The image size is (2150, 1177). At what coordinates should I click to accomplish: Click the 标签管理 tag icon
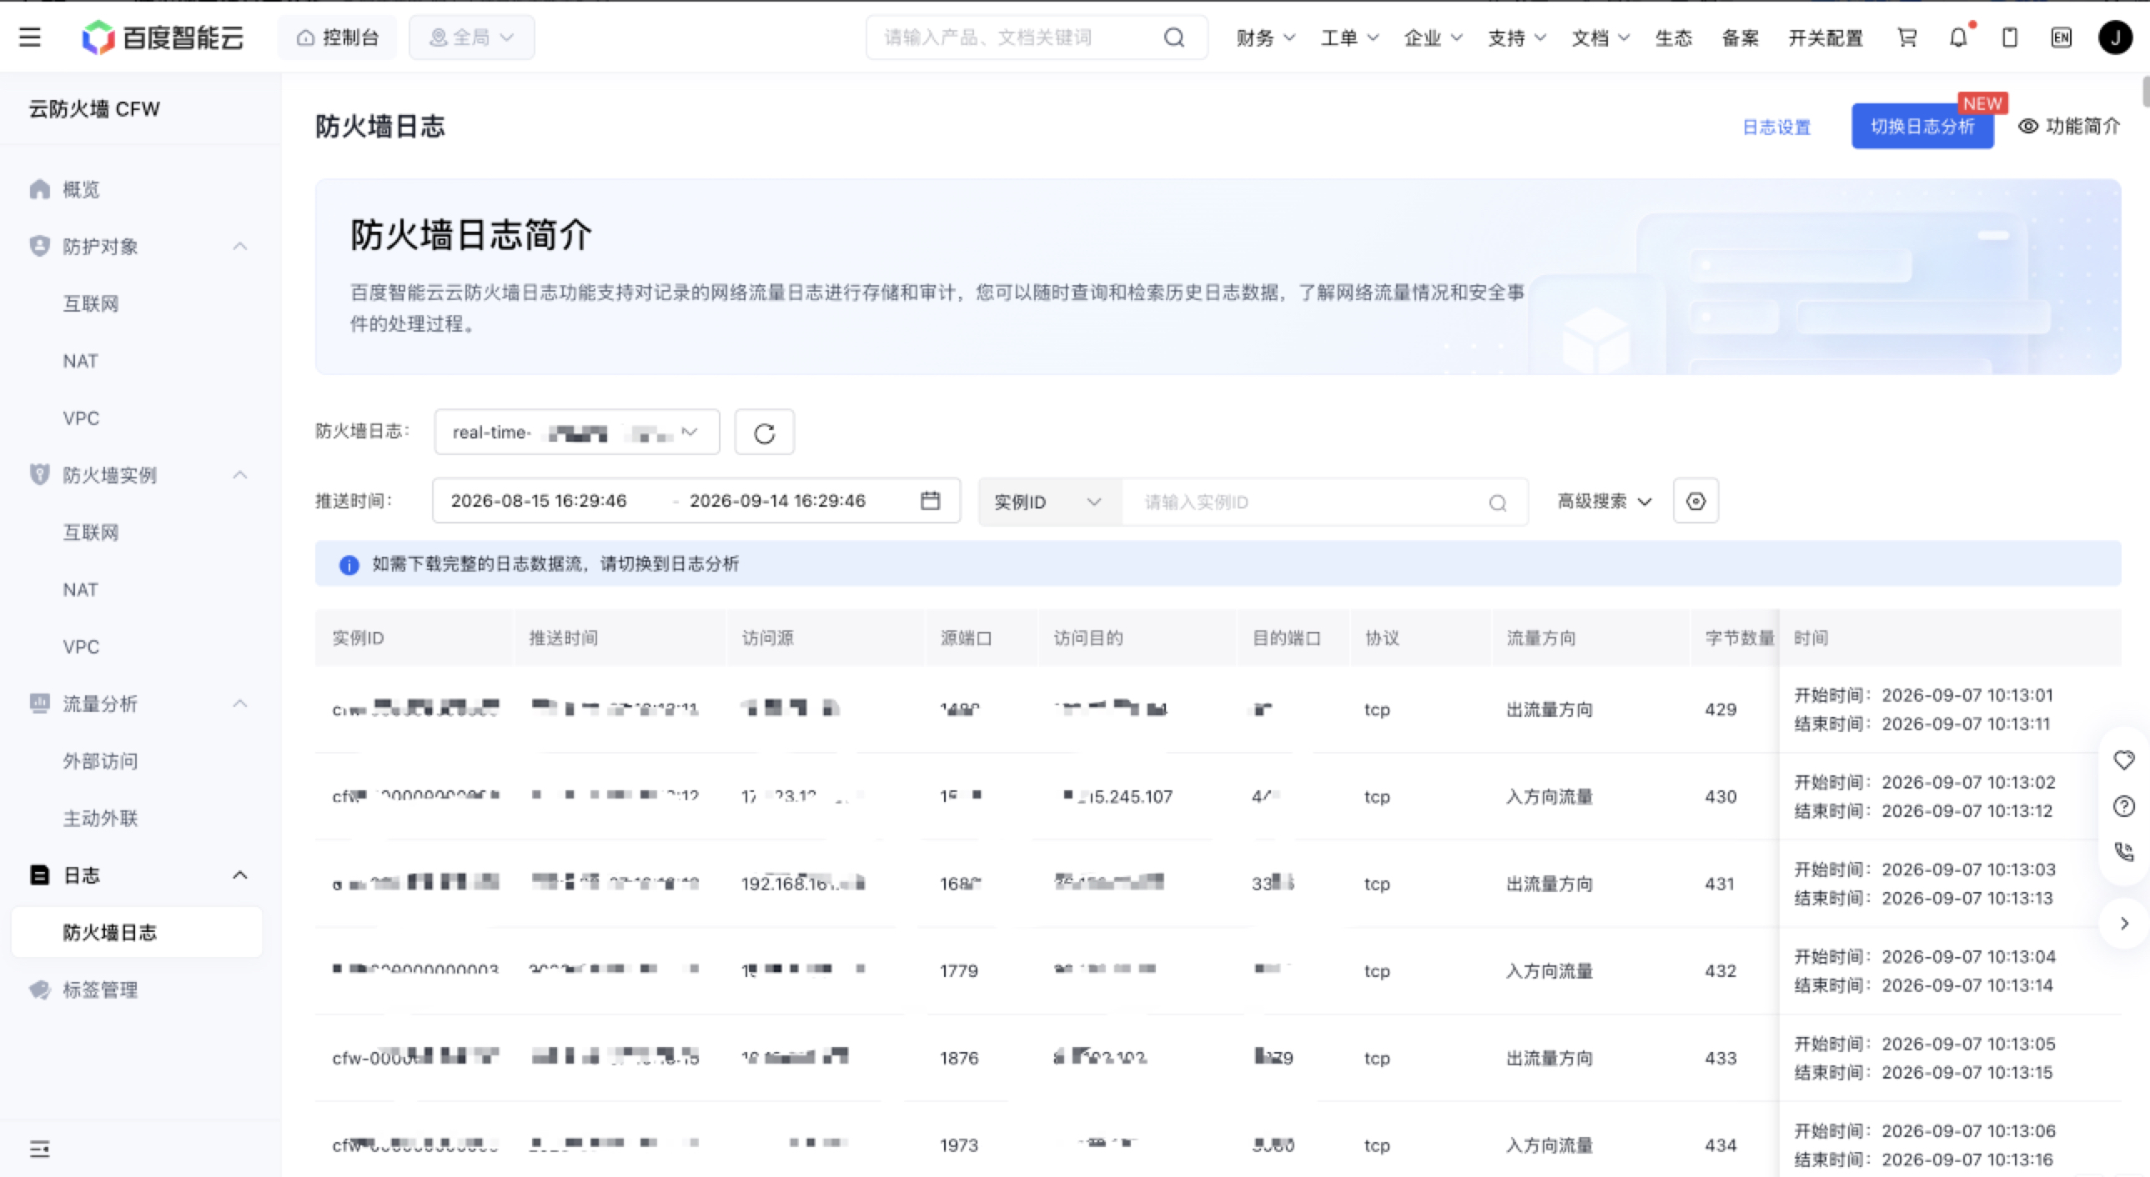click(39, 989)
